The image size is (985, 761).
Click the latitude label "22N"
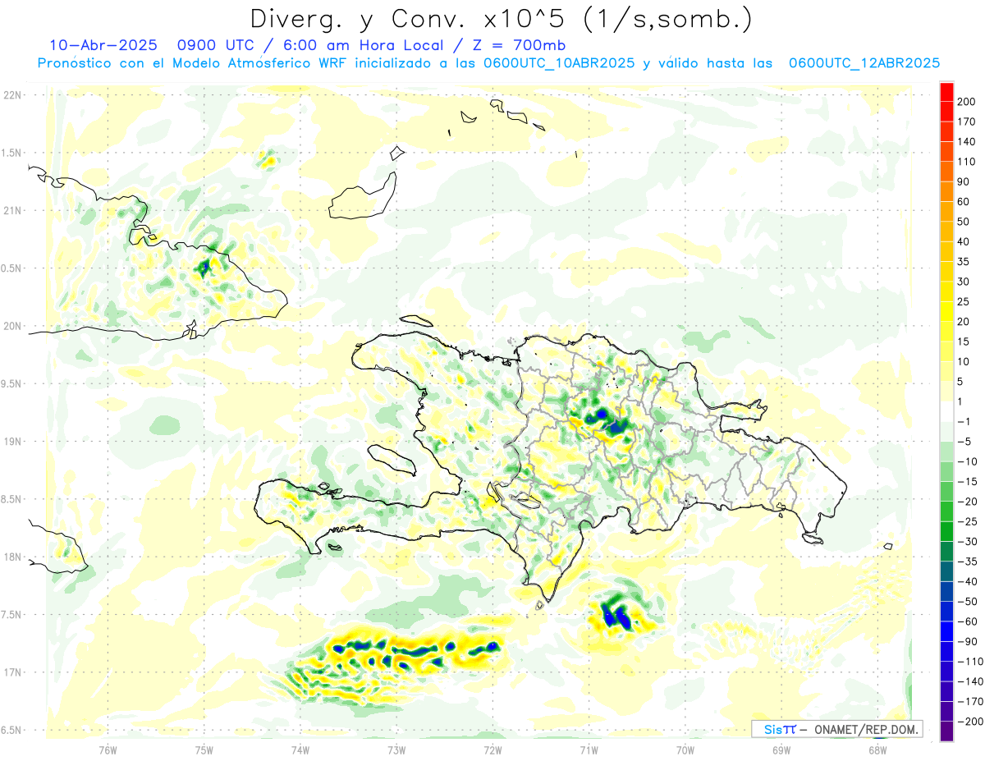click(x=11, y=95)
